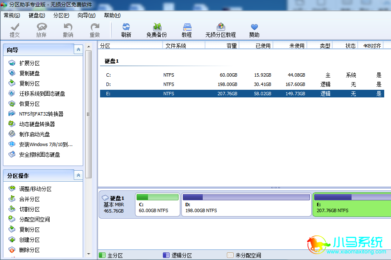391x260 pixels.
Task: Choose 复制分区 under 分区操作 panel
Action: click(24, 230)
